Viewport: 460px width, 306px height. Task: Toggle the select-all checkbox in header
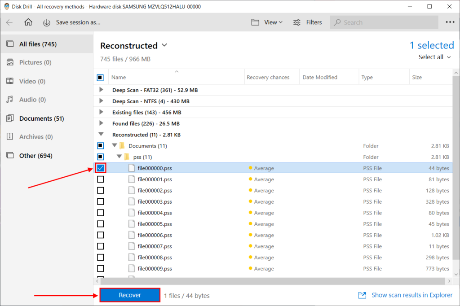(x=101, y=77)
